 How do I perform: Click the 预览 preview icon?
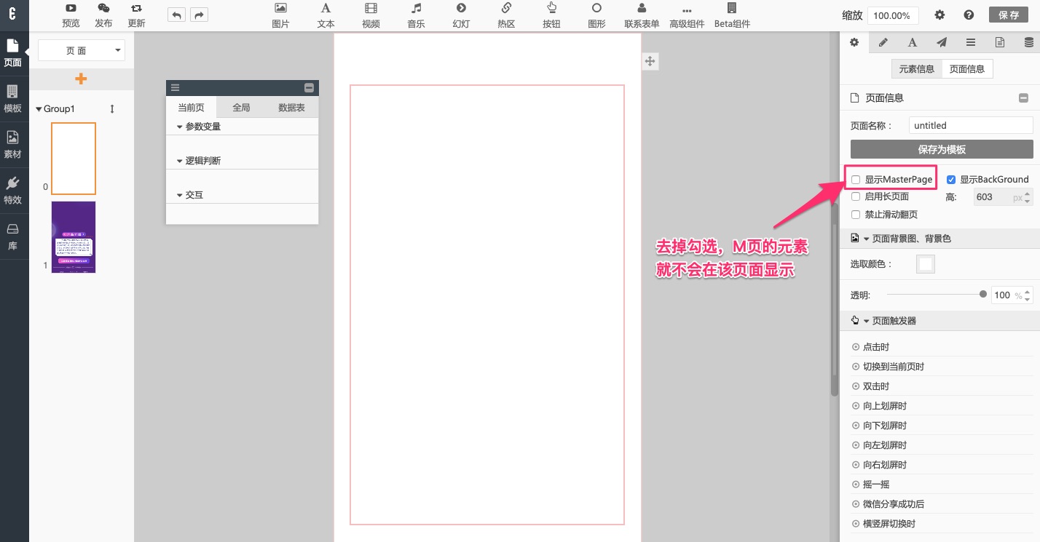click(71, 9)
